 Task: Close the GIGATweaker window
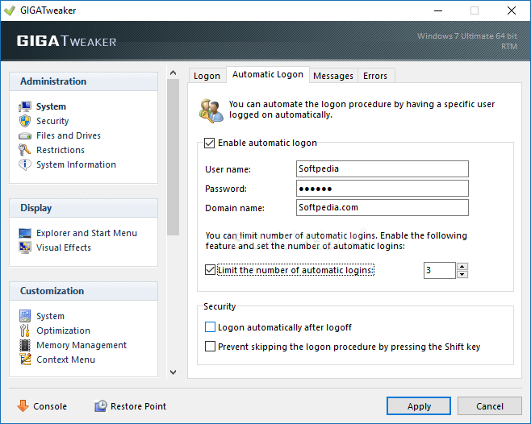[512, 10]
